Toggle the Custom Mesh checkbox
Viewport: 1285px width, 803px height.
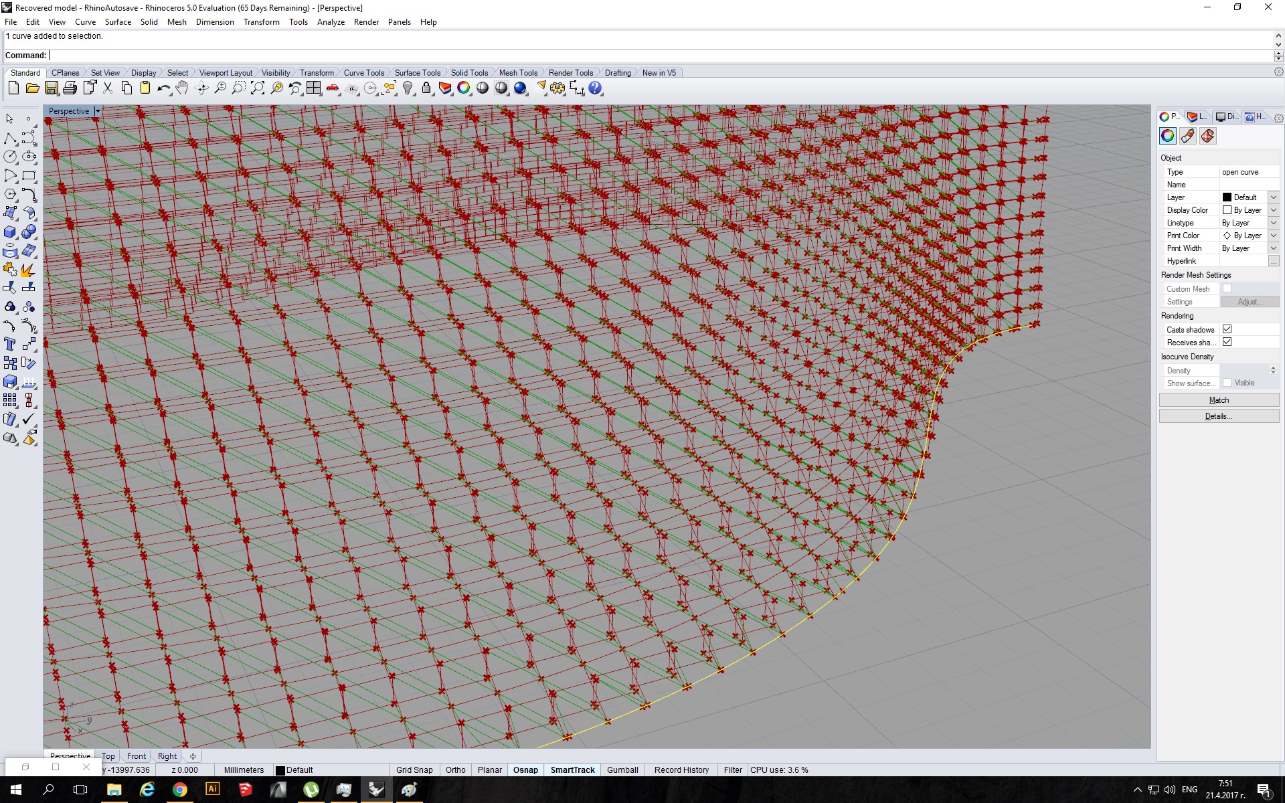pos(1227,288)
